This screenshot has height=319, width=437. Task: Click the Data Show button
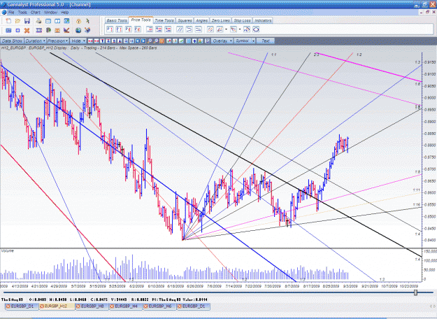12,41
